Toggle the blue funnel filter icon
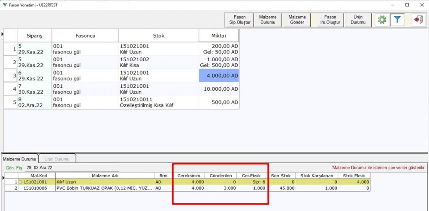Image resolution: width=429 pixels, height=211 pixels. click(x=398, y=20)
